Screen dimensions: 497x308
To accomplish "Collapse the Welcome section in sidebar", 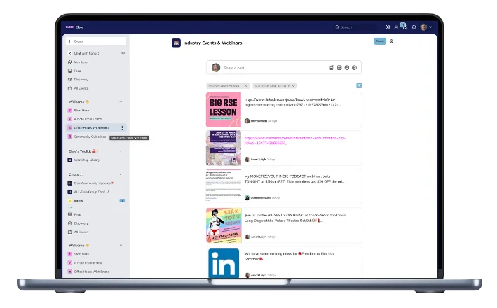I will [121, 101].
